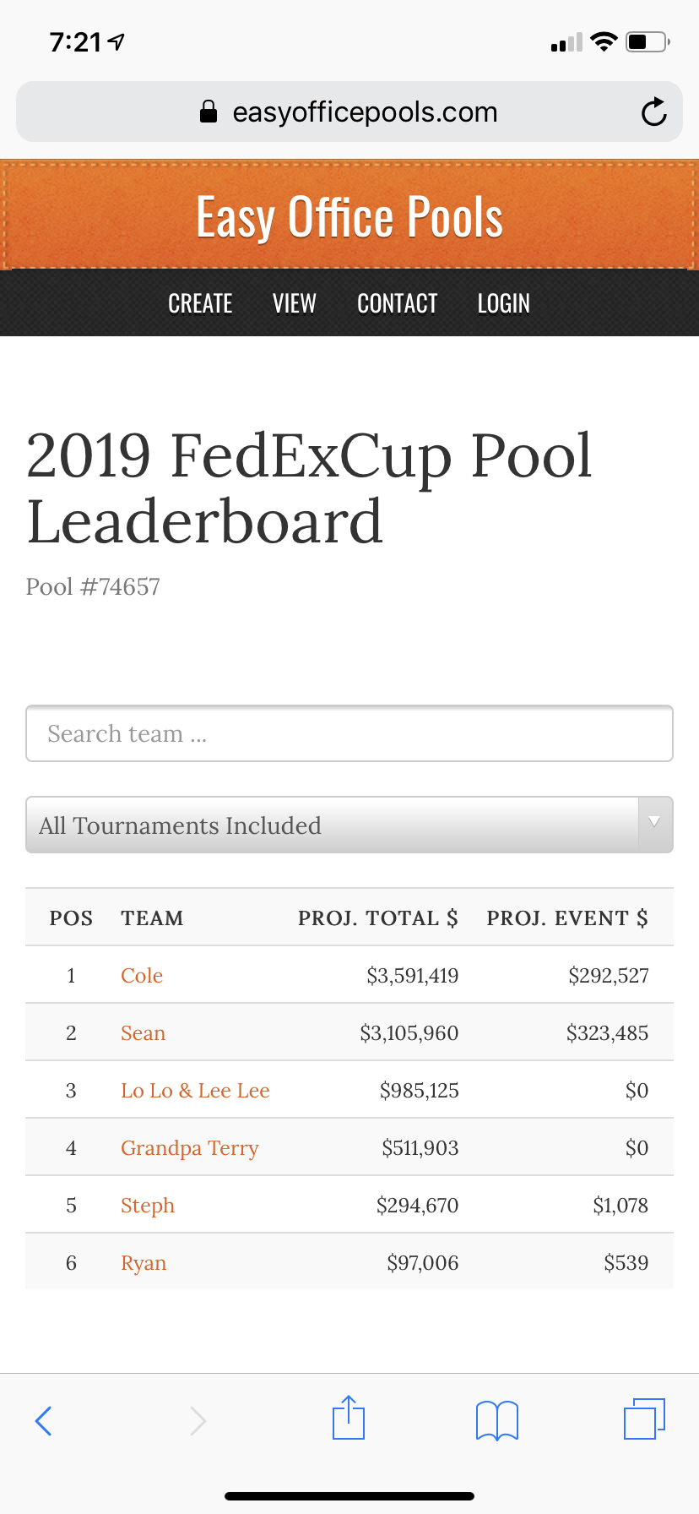The height and width of the screenshot is (1514, 699).
Task: Reload the easyofficepools.com page
Action: 654,112
